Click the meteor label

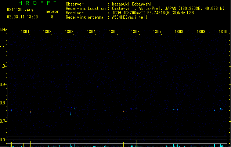pyautogui.click(x=52, y=11)
